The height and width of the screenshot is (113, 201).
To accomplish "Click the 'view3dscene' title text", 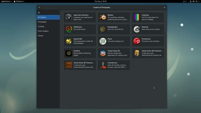I will 112,63.
